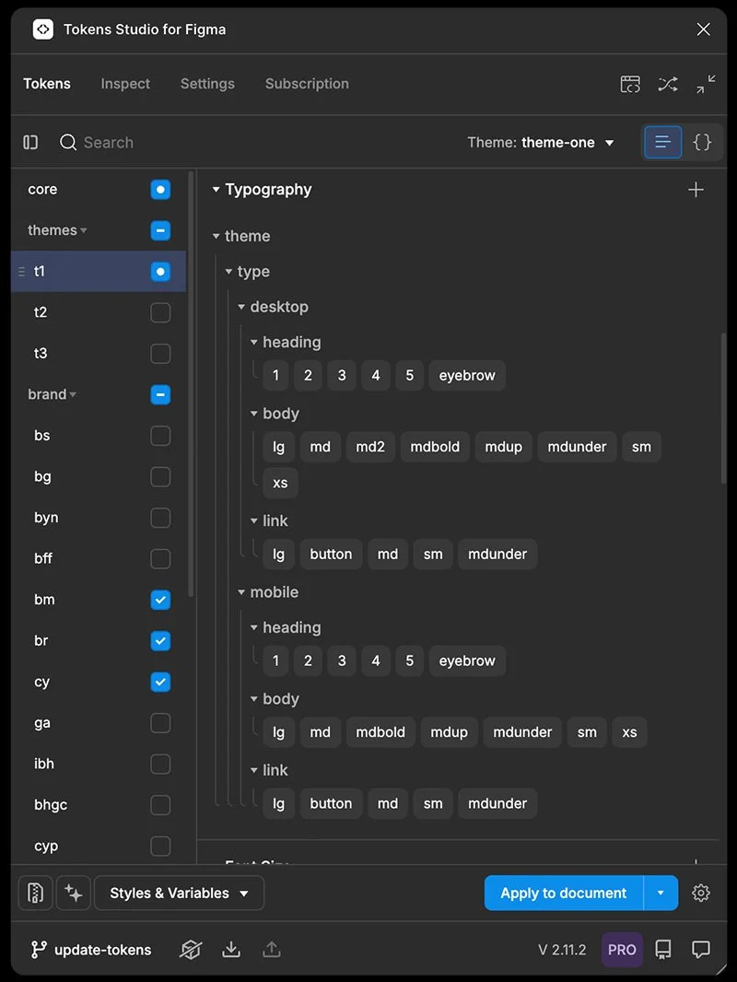Image resolution: width=737 pixels, height=982 pixels.
Task: Select the bhgc token set row
Action: pos(99,805)
